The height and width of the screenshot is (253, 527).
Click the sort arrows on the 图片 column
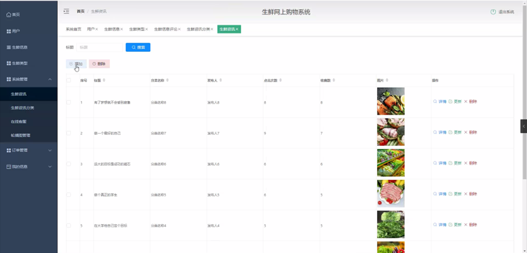(x=387, y=80)
